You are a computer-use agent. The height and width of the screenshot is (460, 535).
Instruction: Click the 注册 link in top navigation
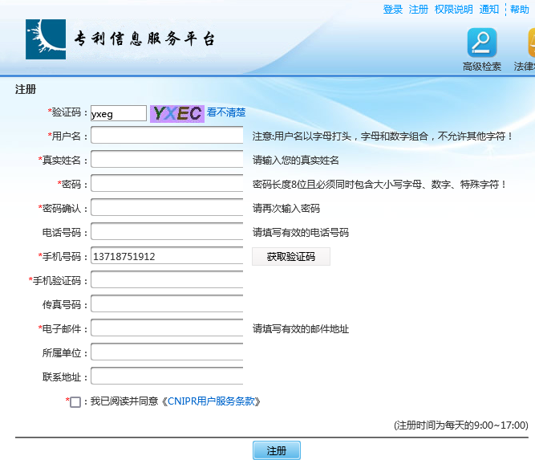pyautogui.click(x=418, y=10)
